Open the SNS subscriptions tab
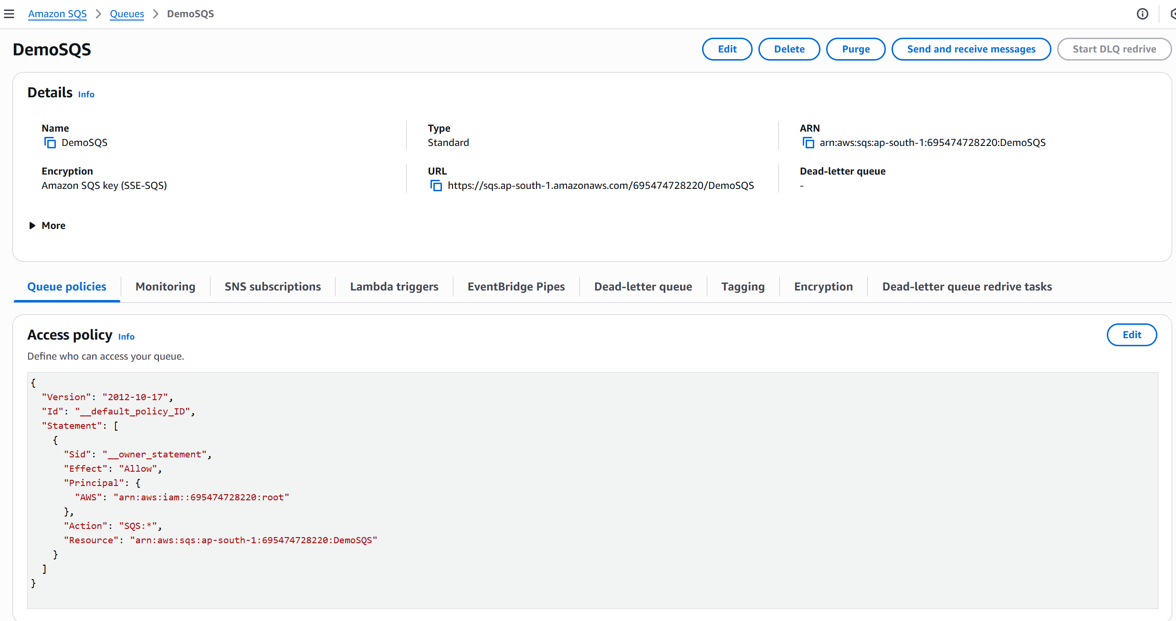Viewport: 1176px width, 621px height. coord(273,287)
